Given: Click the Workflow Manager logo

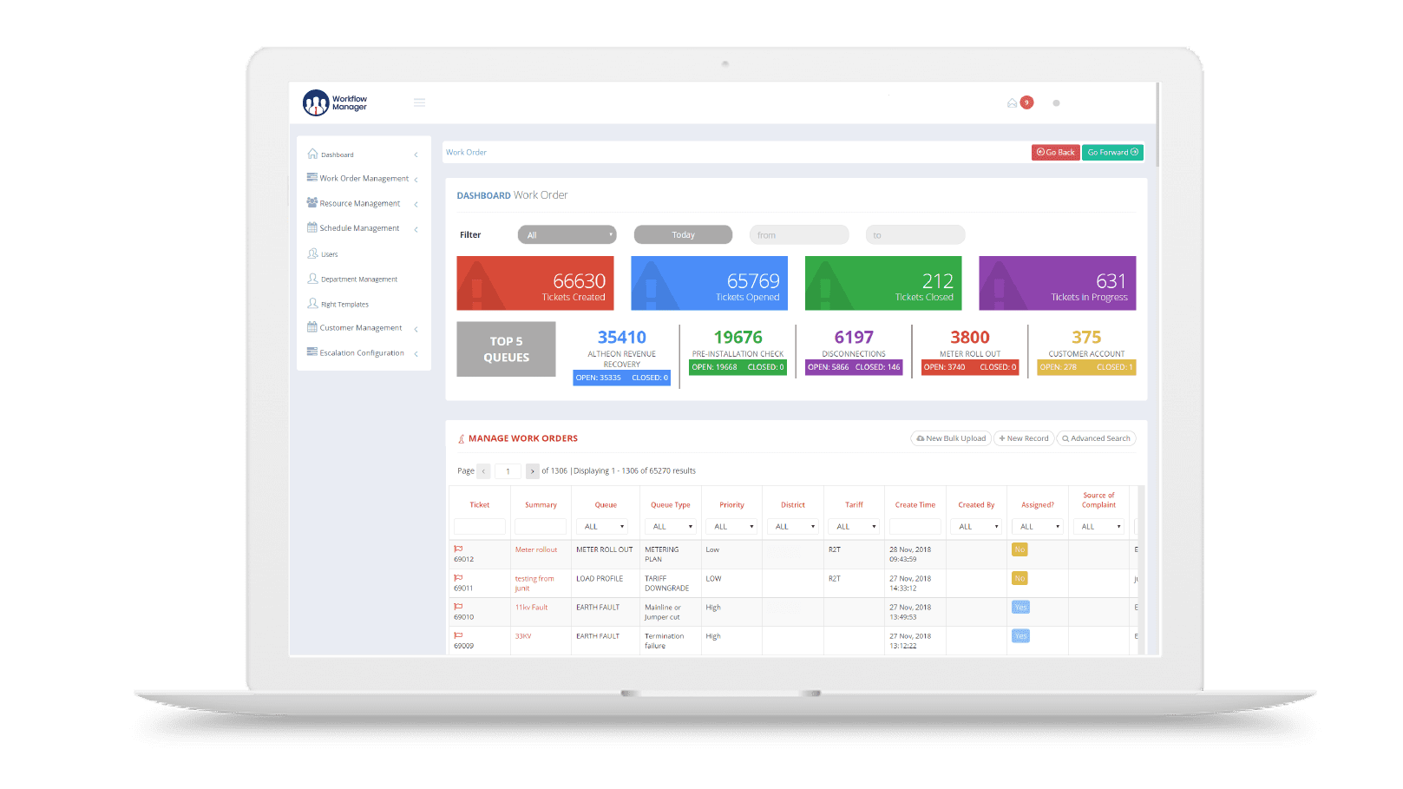Looking at the screenshot, I should (335, 102).
